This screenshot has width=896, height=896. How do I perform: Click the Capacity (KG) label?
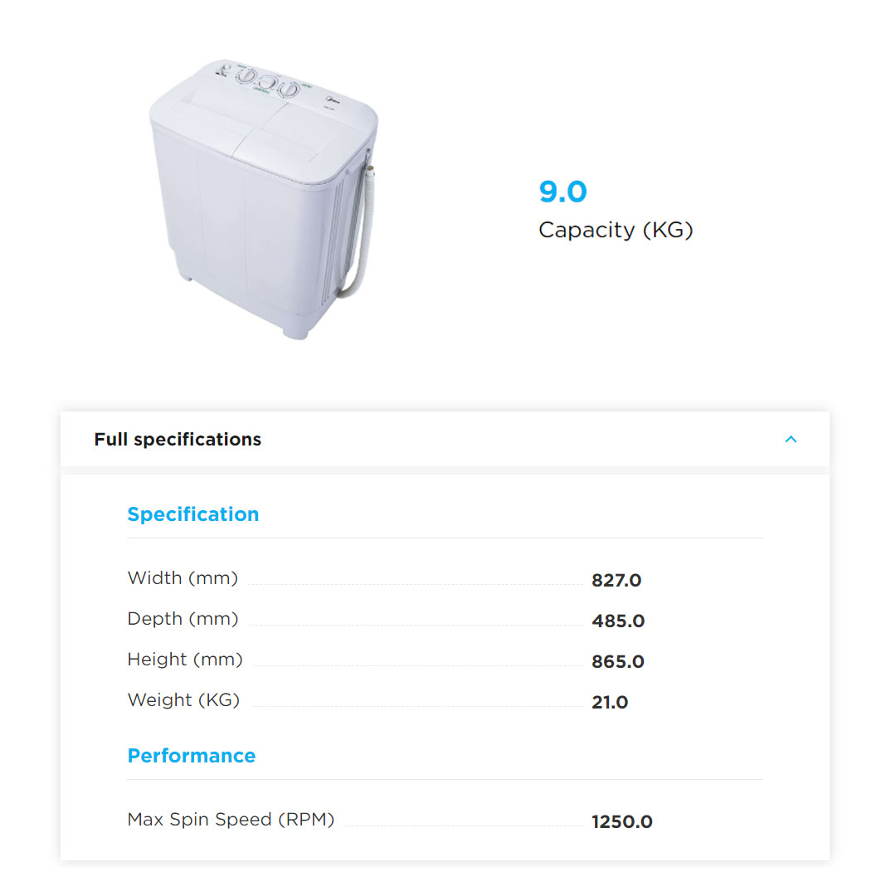point(616,230)
